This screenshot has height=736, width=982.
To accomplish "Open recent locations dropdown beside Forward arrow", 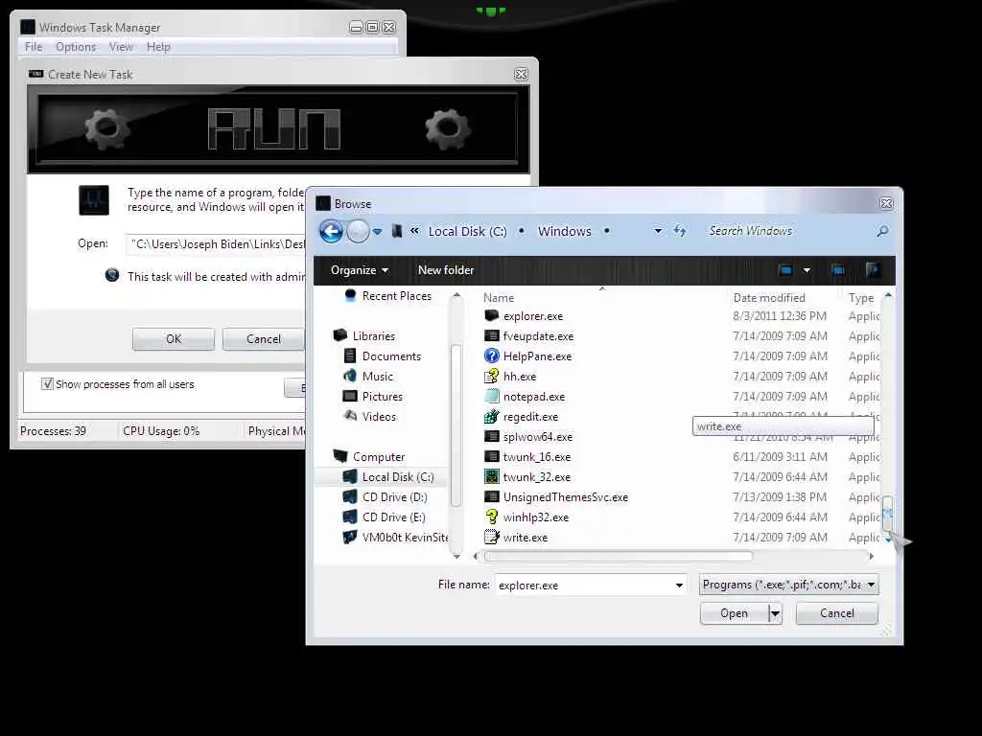I will coord(377,232).
